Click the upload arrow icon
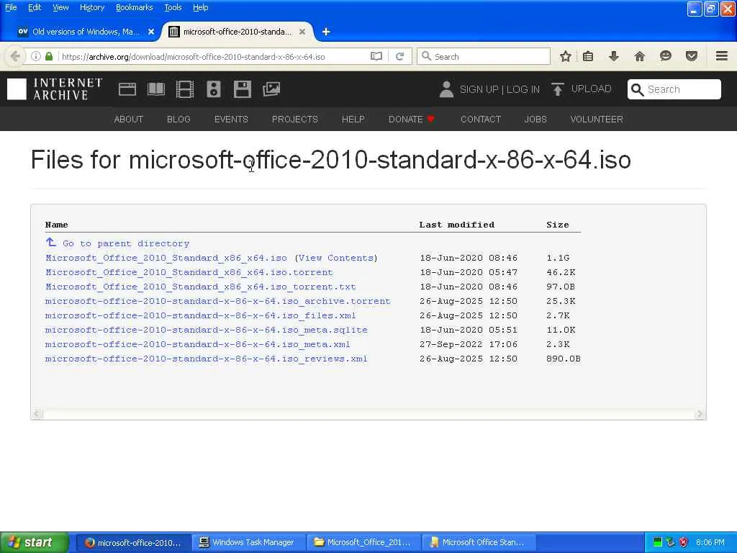The image size is (737, 553). click(x=558, y=89)
